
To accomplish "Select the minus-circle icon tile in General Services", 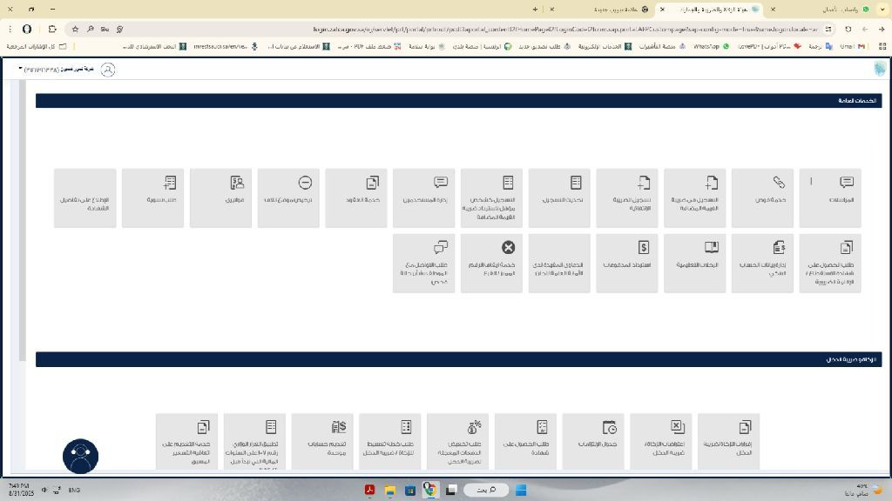I will [x=288, y=198].
